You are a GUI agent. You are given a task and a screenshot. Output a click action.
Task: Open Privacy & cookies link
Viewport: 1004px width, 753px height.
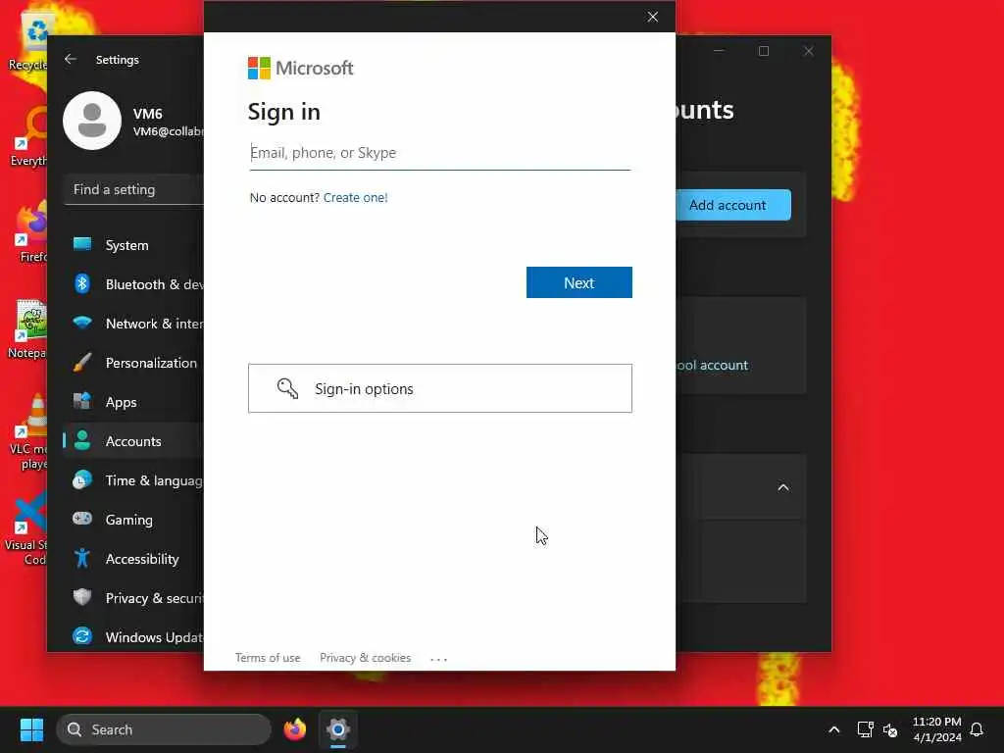click(365, 658)
